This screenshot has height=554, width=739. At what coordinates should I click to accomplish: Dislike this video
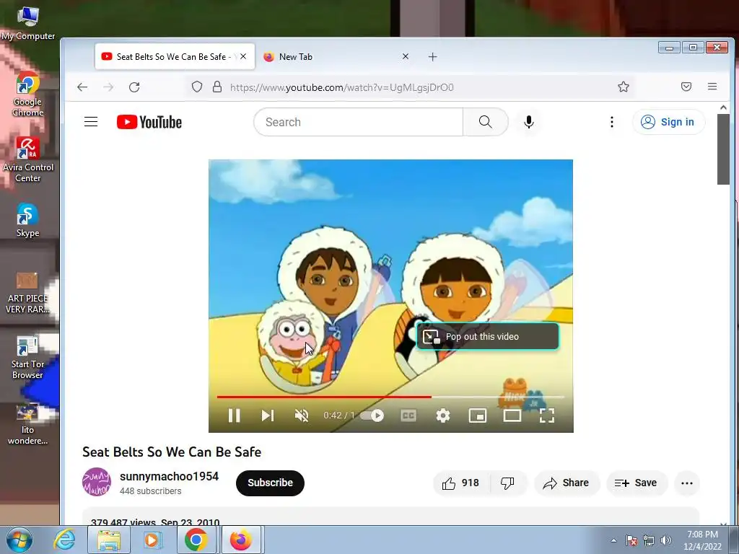(507, 483)
